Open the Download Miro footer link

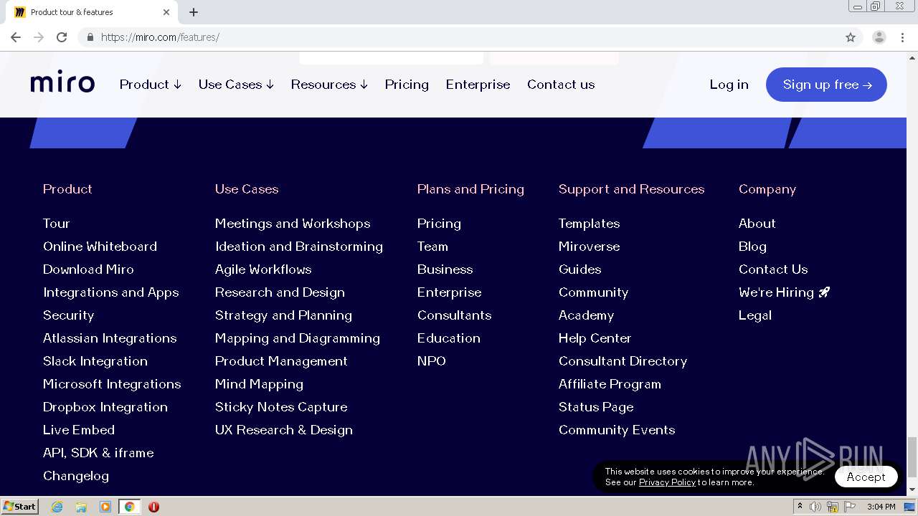[88, 269]
